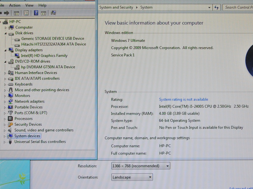The width and height of the screenshot is (253, 189).
Task: Collapse the Disk drives node
Action: click(5, 33)
